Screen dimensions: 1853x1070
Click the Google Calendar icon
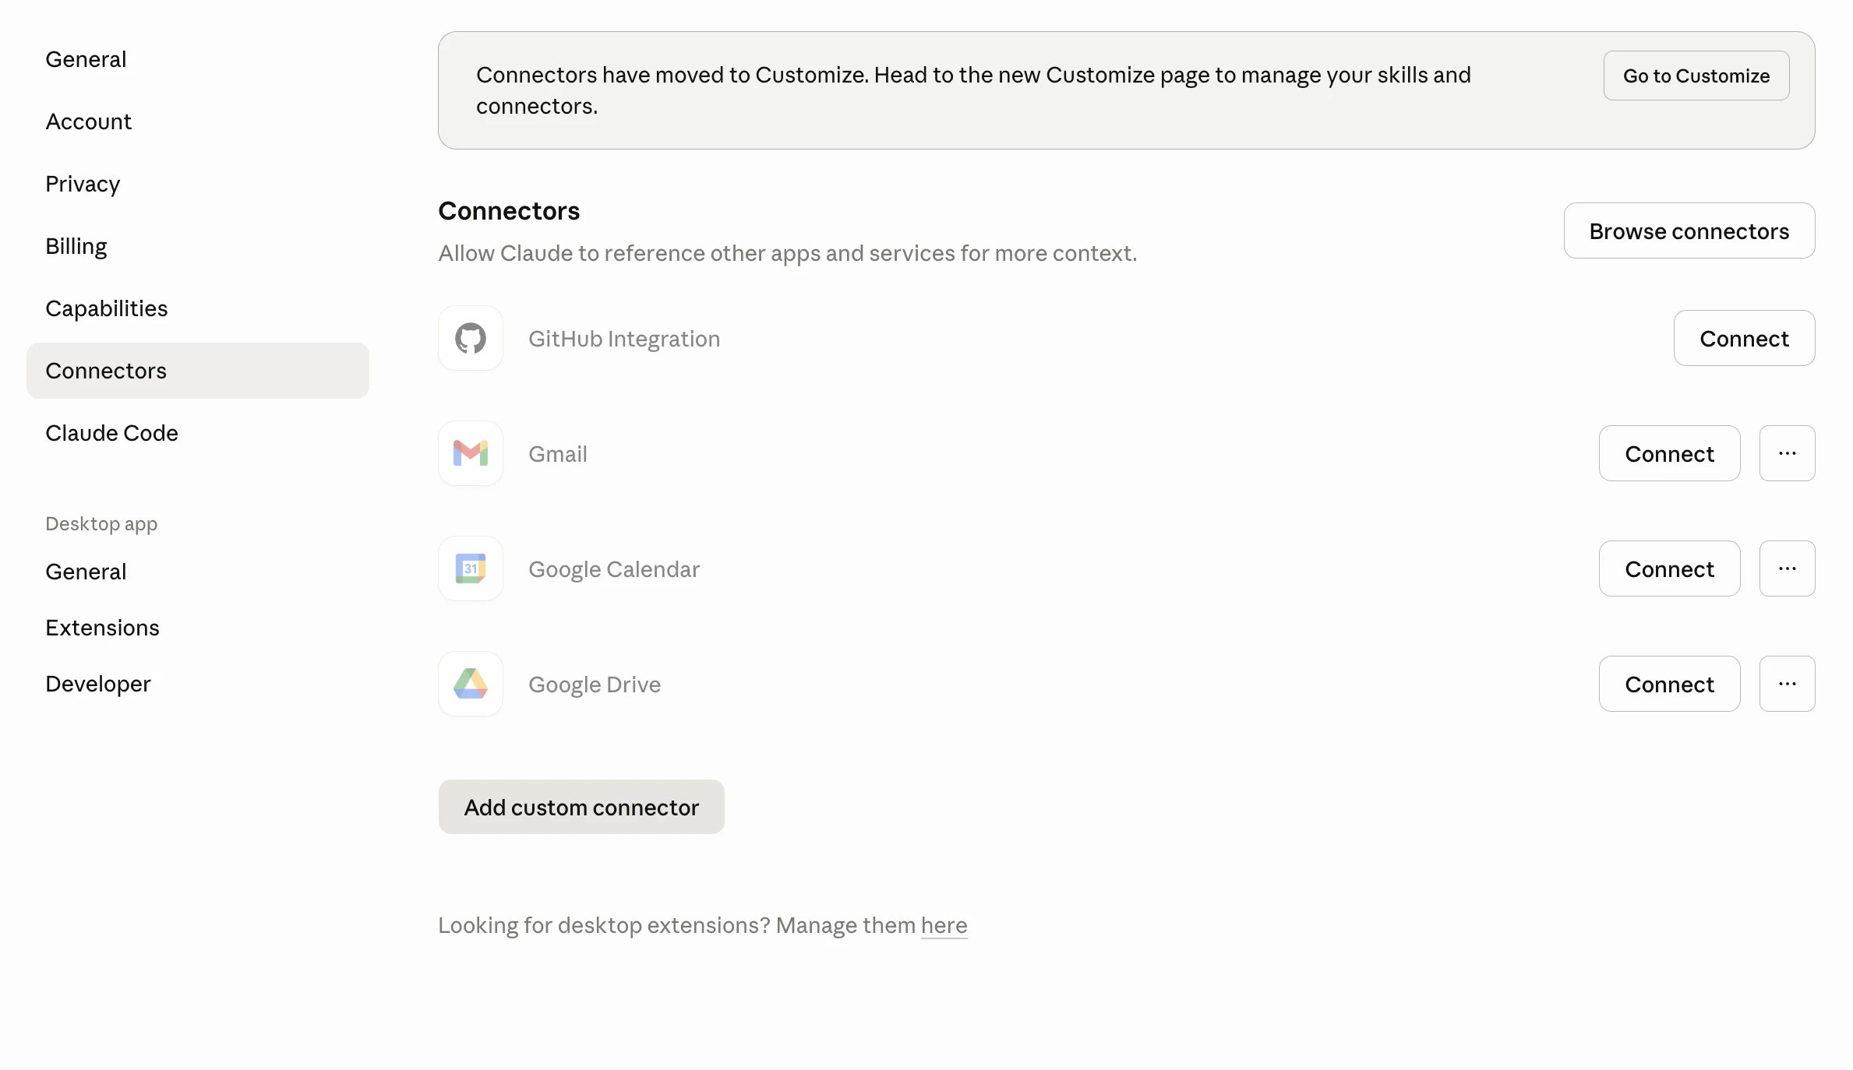pyautogui.click(x=470, y=568)
